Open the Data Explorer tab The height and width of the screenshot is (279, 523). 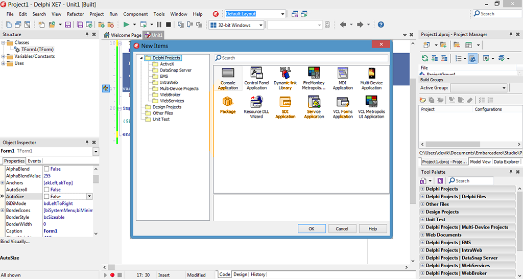click(x=506, y=161)
